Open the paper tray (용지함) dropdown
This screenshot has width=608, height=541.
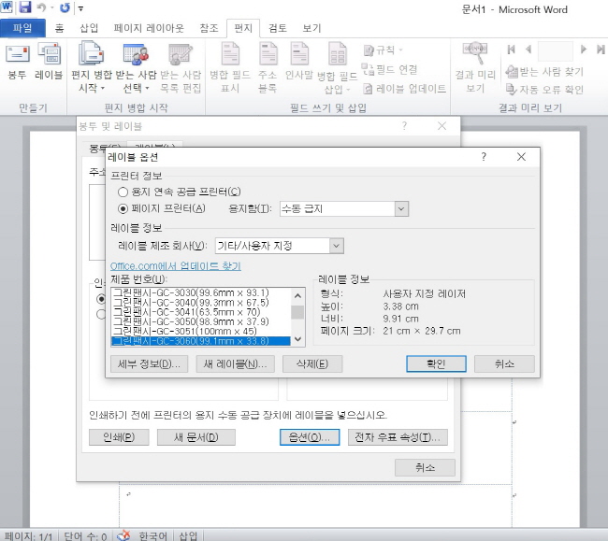(x=400, y=208)
